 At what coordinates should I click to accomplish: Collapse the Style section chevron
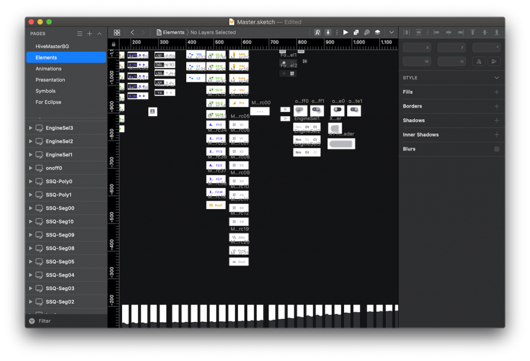[x=496, y=78]
